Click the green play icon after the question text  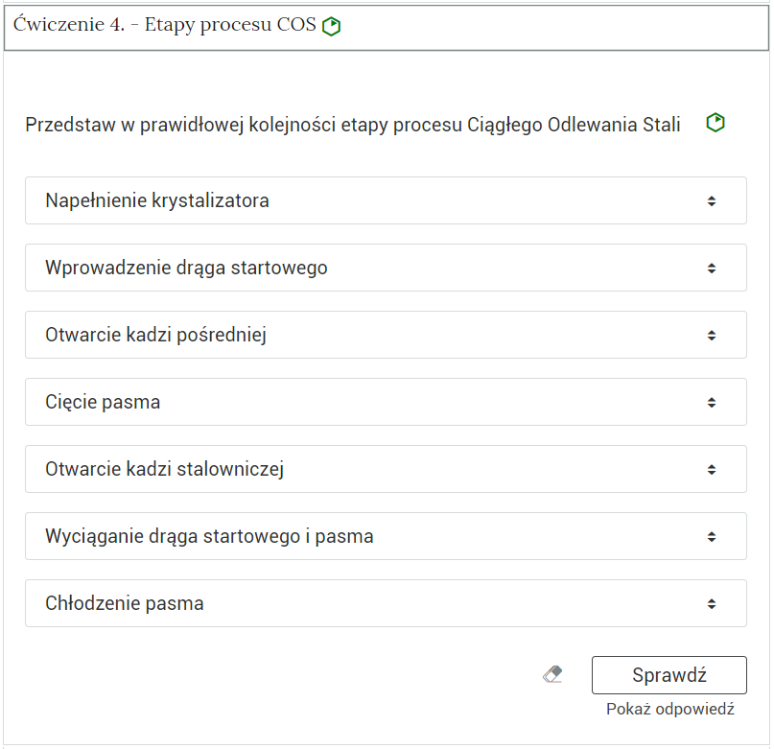(715, 123)
